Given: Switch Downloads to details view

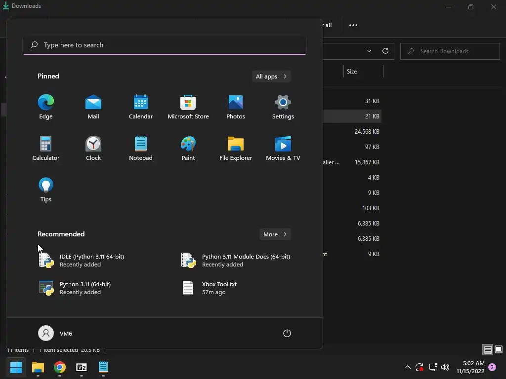Looking at the screenshot, I should click(488, 350).
